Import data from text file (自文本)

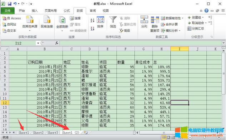coord(9,31)
